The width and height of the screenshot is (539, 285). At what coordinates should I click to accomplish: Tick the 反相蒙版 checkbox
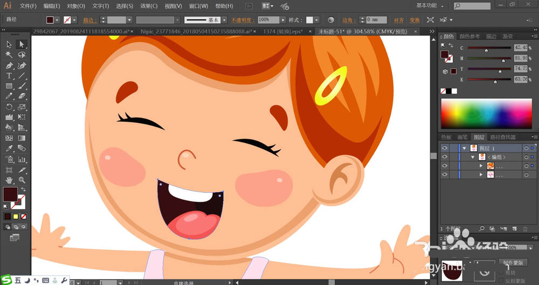click(501, 280)
